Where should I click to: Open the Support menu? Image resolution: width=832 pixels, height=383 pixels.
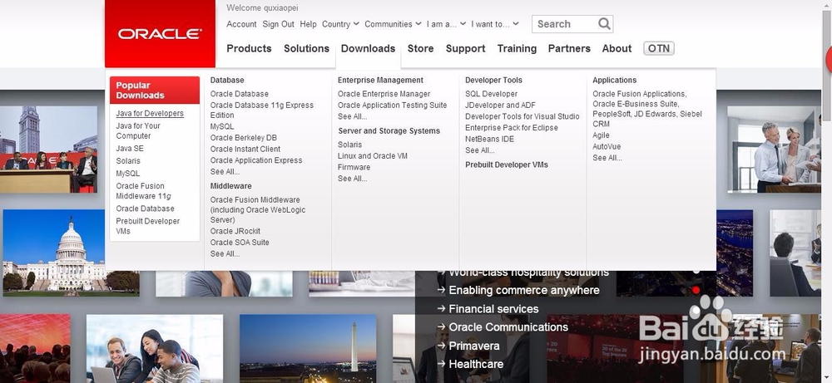click(x=465, y=48)
